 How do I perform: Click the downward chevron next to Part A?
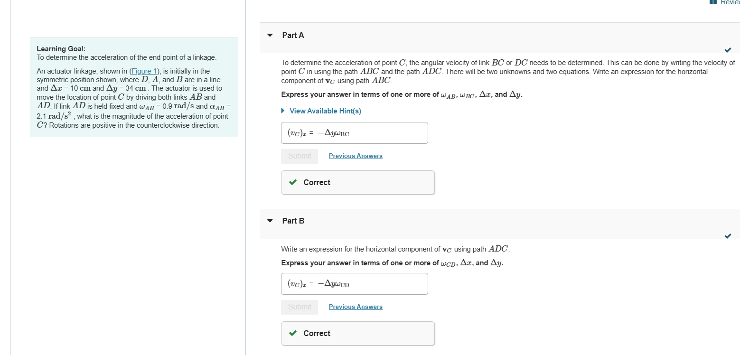click(269, 35)
